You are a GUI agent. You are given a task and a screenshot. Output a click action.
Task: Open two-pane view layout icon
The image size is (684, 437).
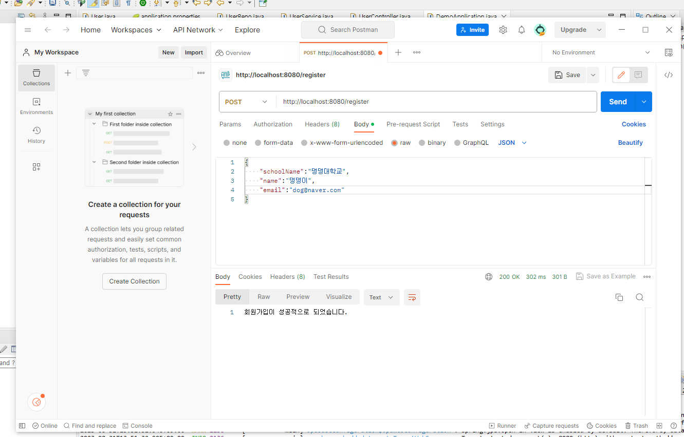[x=659, y=426]
